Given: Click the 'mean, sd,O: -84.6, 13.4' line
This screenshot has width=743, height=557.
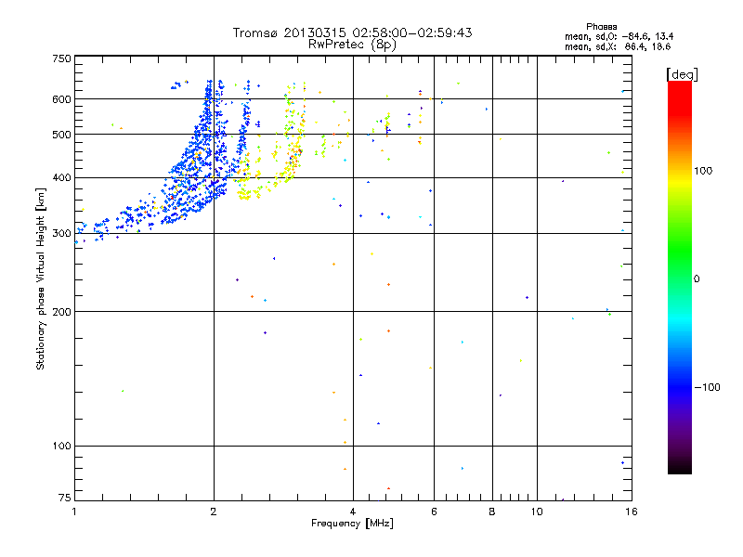Looking at the screenshot, I should click(619, 36).
